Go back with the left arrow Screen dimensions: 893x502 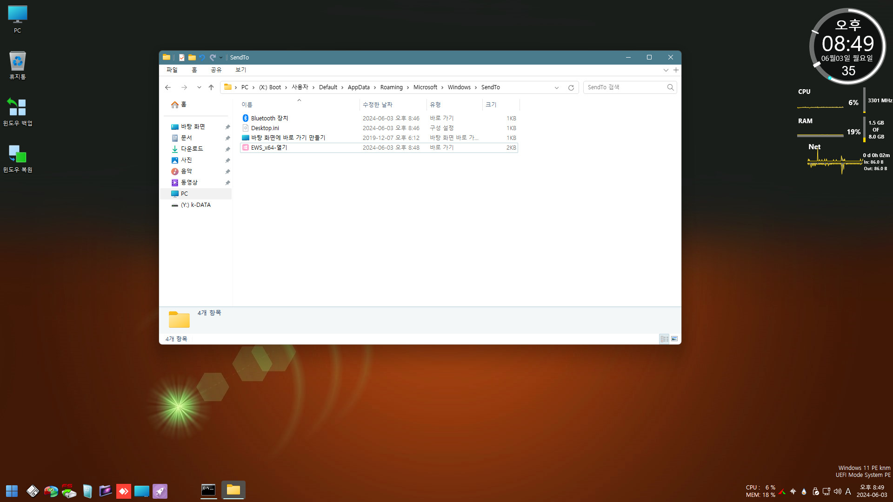(168, 87)
